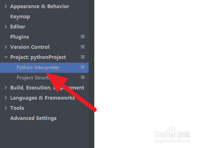Open the Plugins settings page
This screenshot has height=148, width=202.
20,37
